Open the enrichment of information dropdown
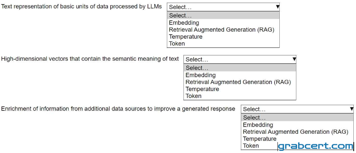 [x=297, y=109]
